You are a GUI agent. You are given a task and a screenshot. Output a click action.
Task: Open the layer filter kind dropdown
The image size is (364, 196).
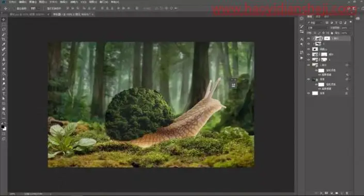pos(315,23)
